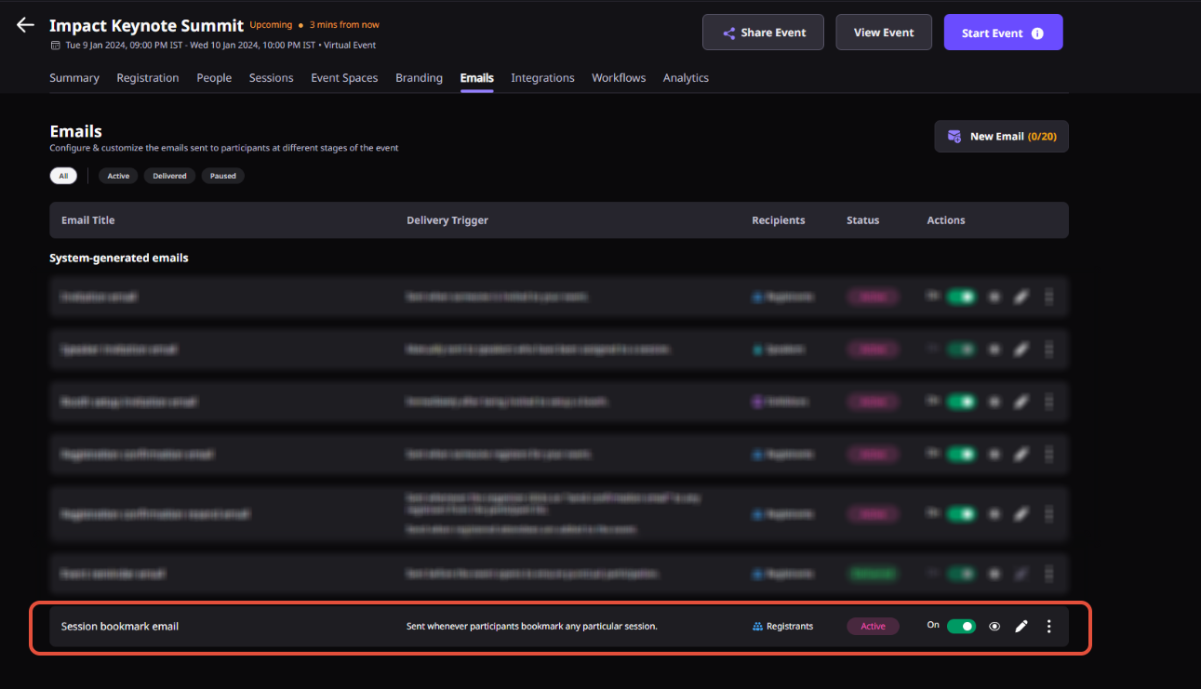The height and width of the screenshot is (689, 1201).
Task: View the Analytics tab
Action: pyautogui.click(x=686, y=78)
